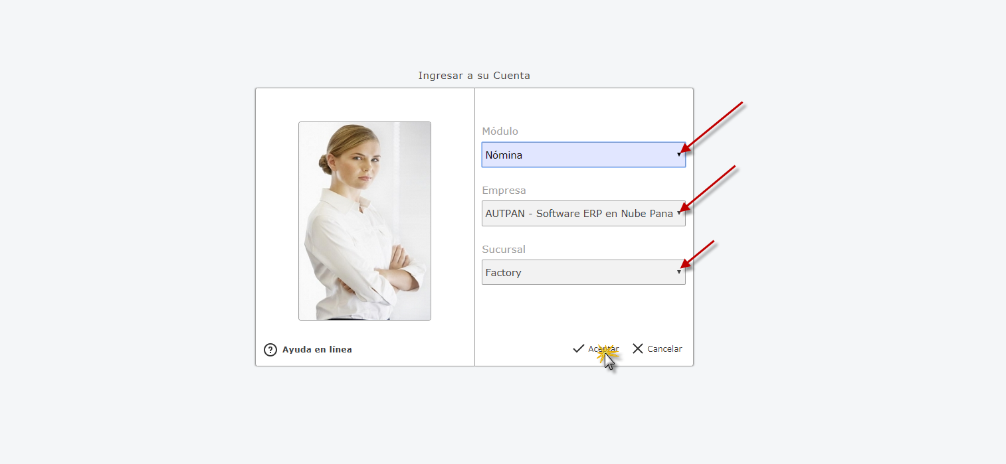The height and width of the screenshot is (464, 1006).
Task: Select the Nómina module combo box
Action: point(578,155)
